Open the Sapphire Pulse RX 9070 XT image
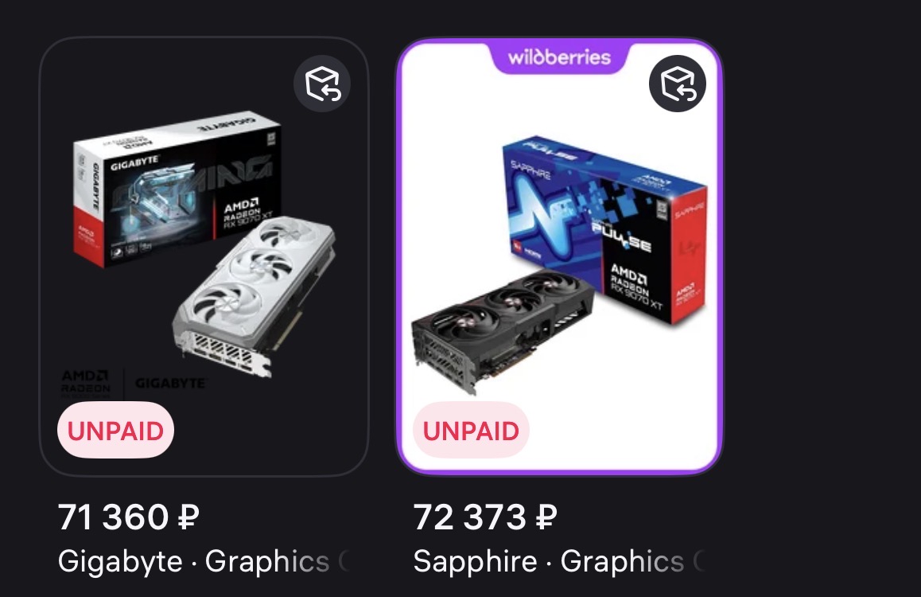The width and height of the screenshot is (921, 597). [559, 256]
